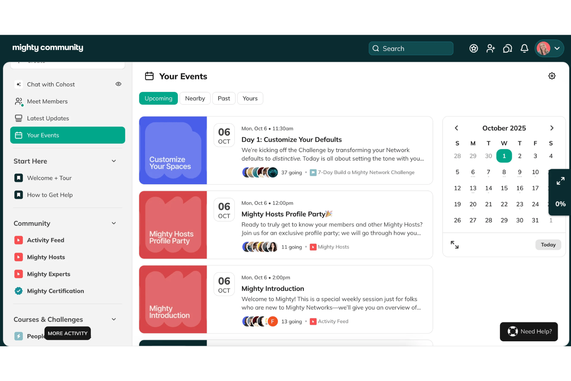Select October 1 in calendar
Image resolution: width=571 pixels, height=381 pixels.
coord(504,156)
